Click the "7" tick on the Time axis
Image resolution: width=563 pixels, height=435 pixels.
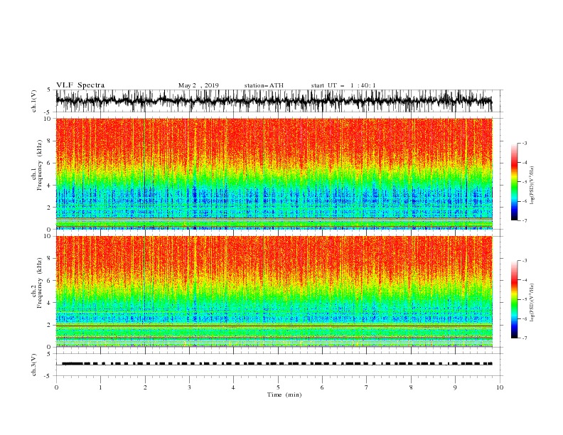367,387
